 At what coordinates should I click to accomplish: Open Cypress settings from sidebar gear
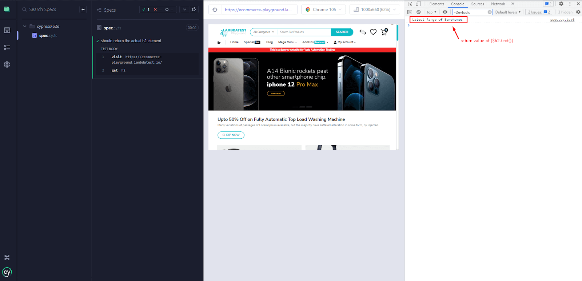tap(7, 64)
